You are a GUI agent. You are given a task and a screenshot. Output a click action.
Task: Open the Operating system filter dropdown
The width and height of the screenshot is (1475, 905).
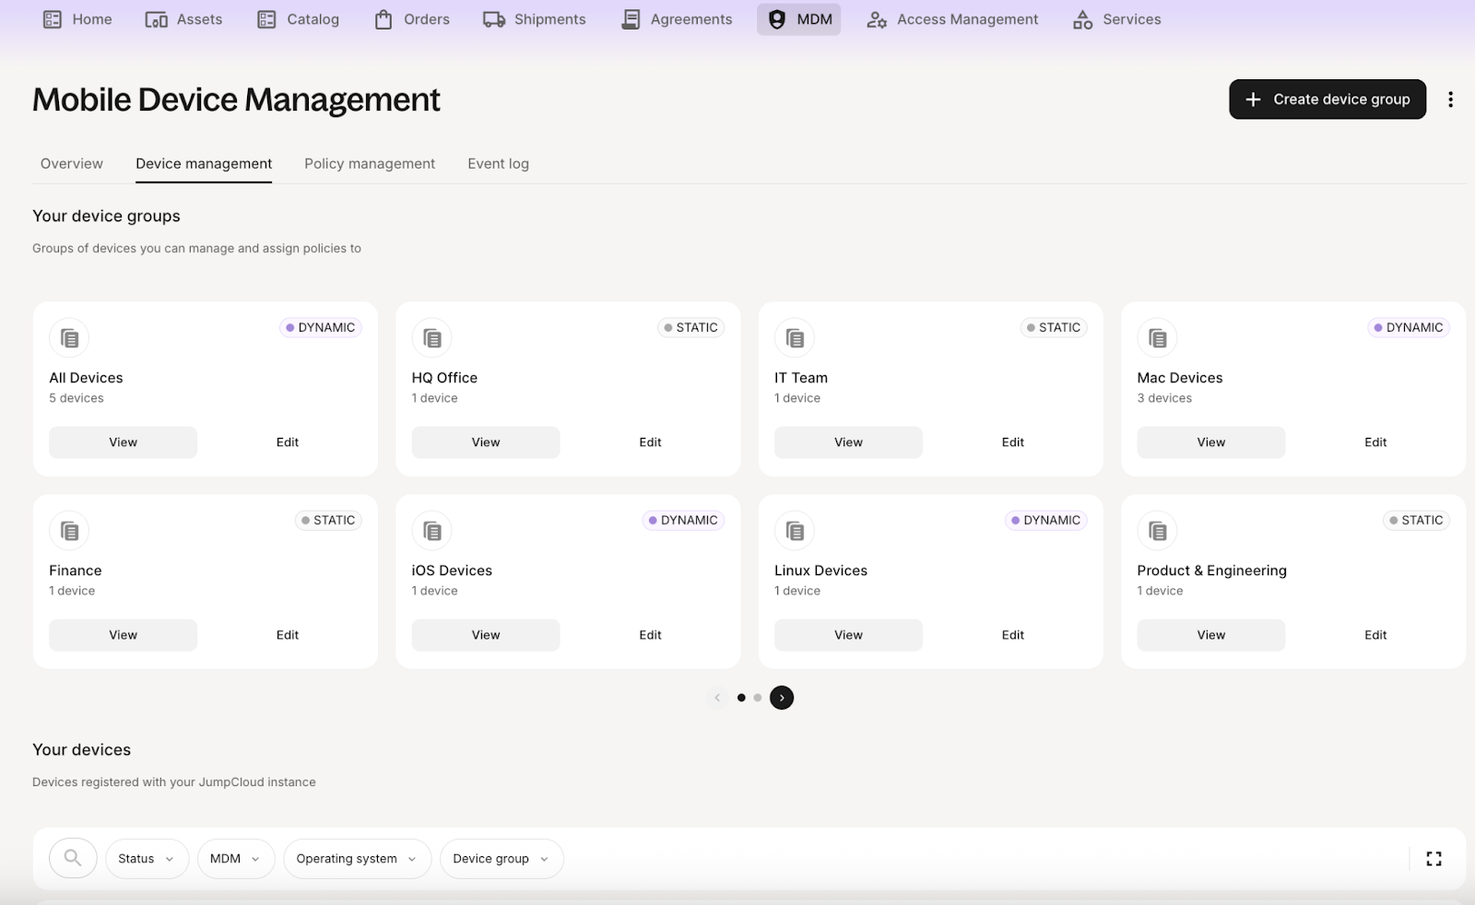point(357,858)
